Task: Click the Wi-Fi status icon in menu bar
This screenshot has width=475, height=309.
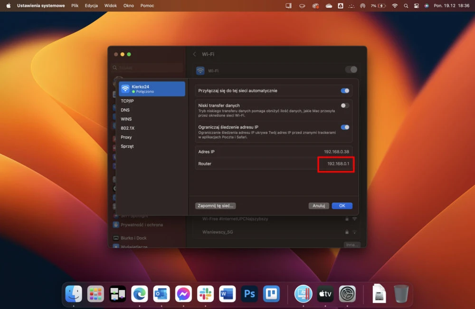Action: pyautogui.click(x=394, y=5)
